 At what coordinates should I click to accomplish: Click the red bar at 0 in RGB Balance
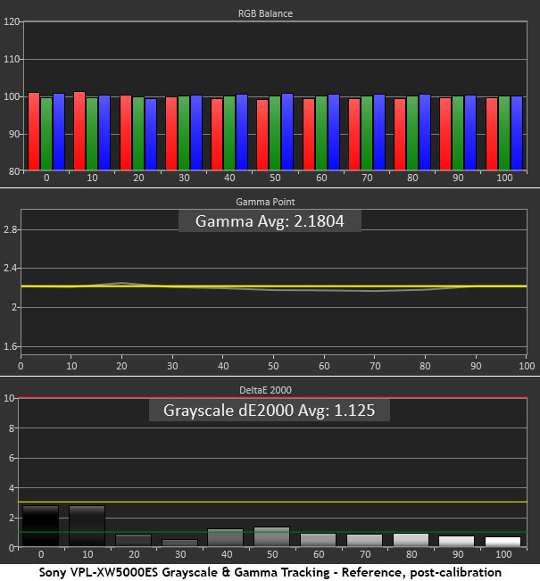point(34,131)
